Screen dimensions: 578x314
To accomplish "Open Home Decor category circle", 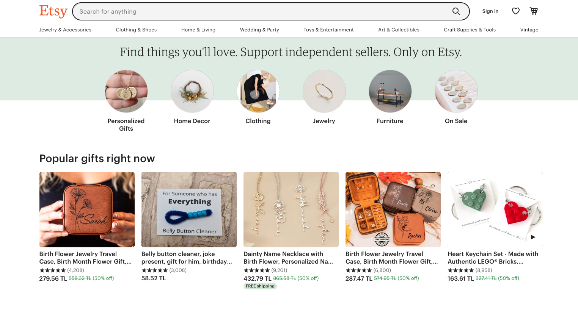I will (x=192, y=91).
